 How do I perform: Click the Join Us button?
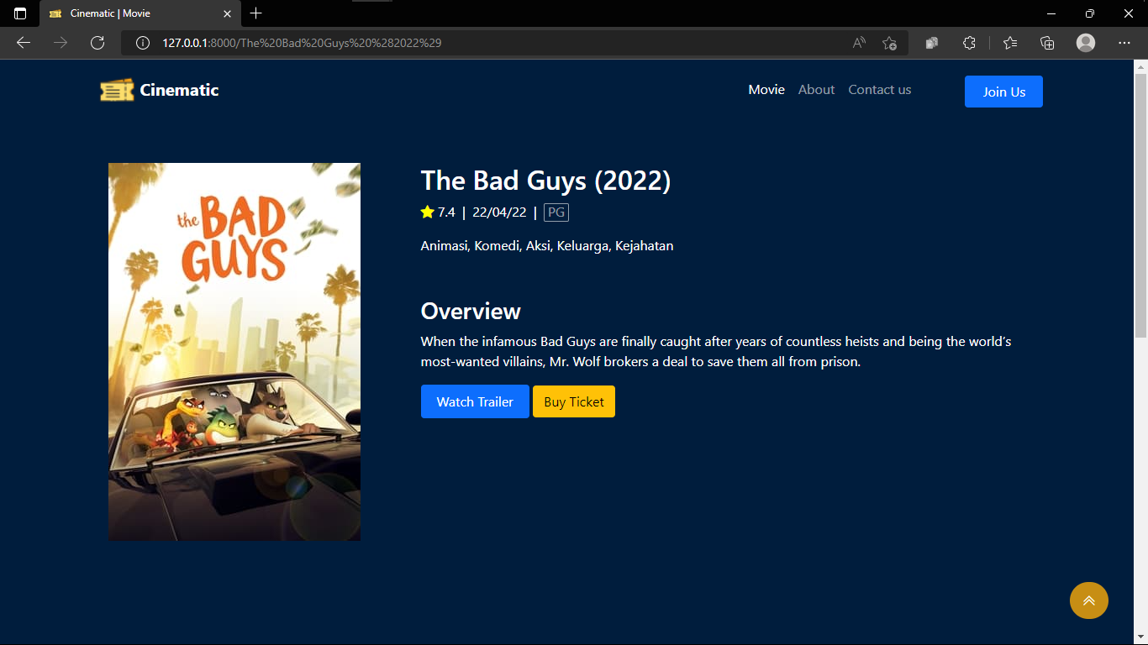pyautogui.click(x=1003, y=92)
